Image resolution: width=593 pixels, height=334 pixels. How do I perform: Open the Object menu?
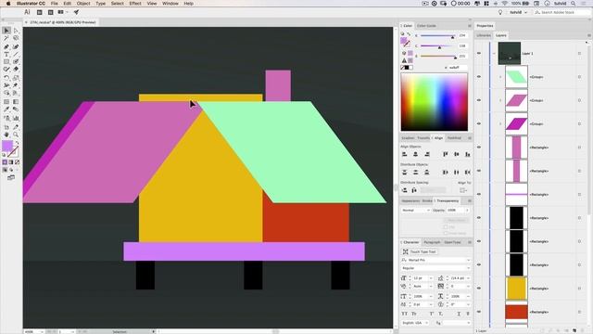coord(83,4)
